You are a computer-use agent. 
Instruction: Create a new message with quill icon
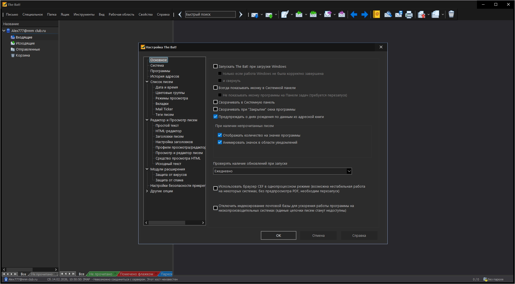[285, 14]
